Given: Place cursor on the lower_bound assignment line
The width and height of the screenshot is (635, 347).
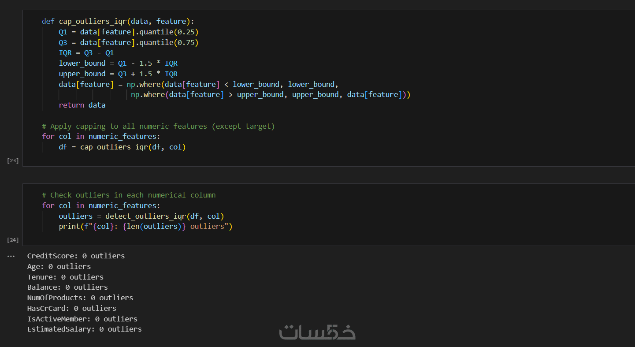Looking at the screenshot, I should pyautogui.click(x=118, y=63).
